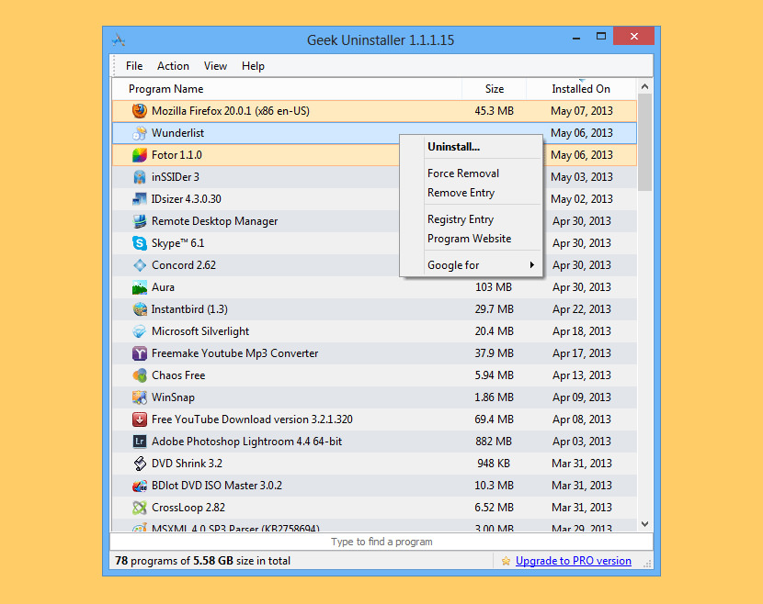The height and width of the screenshot is (604, 763).
Task: Select the BDlot DVD ISO Master 3.0.2 name
Action: pos(217,486)
